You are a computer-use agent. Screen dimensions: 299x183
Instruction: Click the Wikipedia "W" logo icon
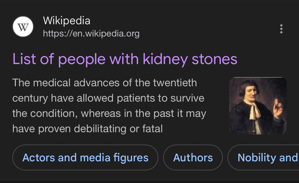(x=23, y=27)
